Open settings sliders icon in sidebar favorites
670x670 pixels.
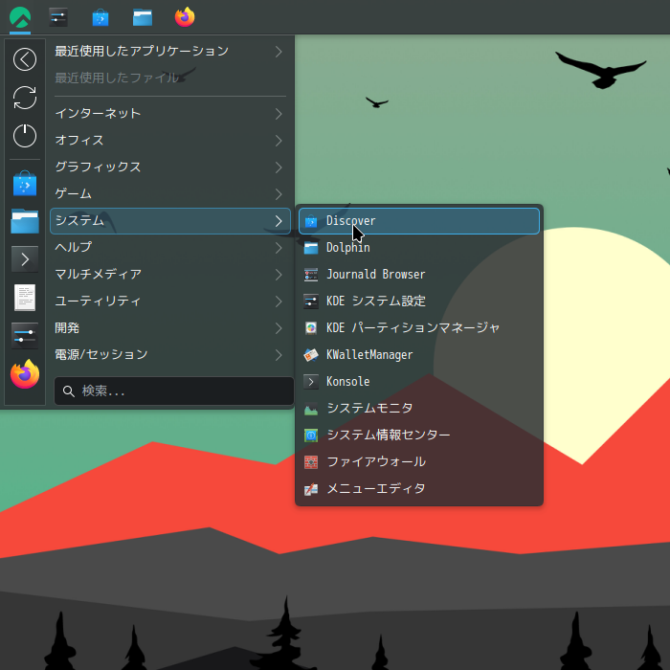tap(25, 336)
